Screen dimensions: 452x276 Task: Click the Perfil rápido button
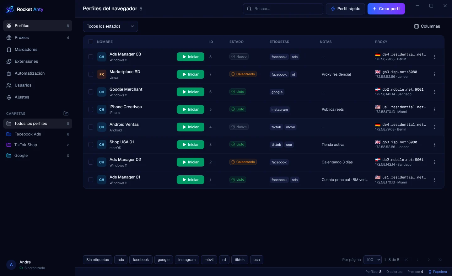point(345,9)
